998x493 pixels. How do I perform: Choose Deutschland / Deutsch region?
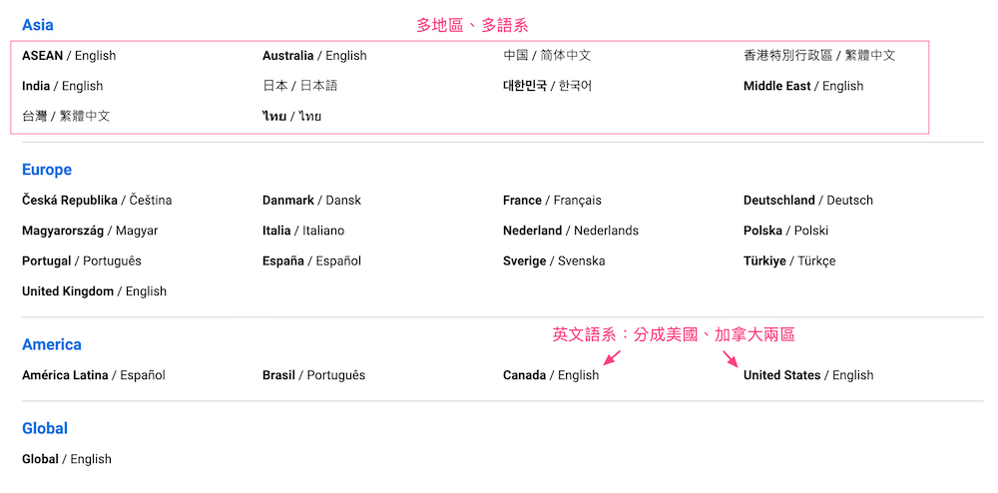[x=808, y=201]
